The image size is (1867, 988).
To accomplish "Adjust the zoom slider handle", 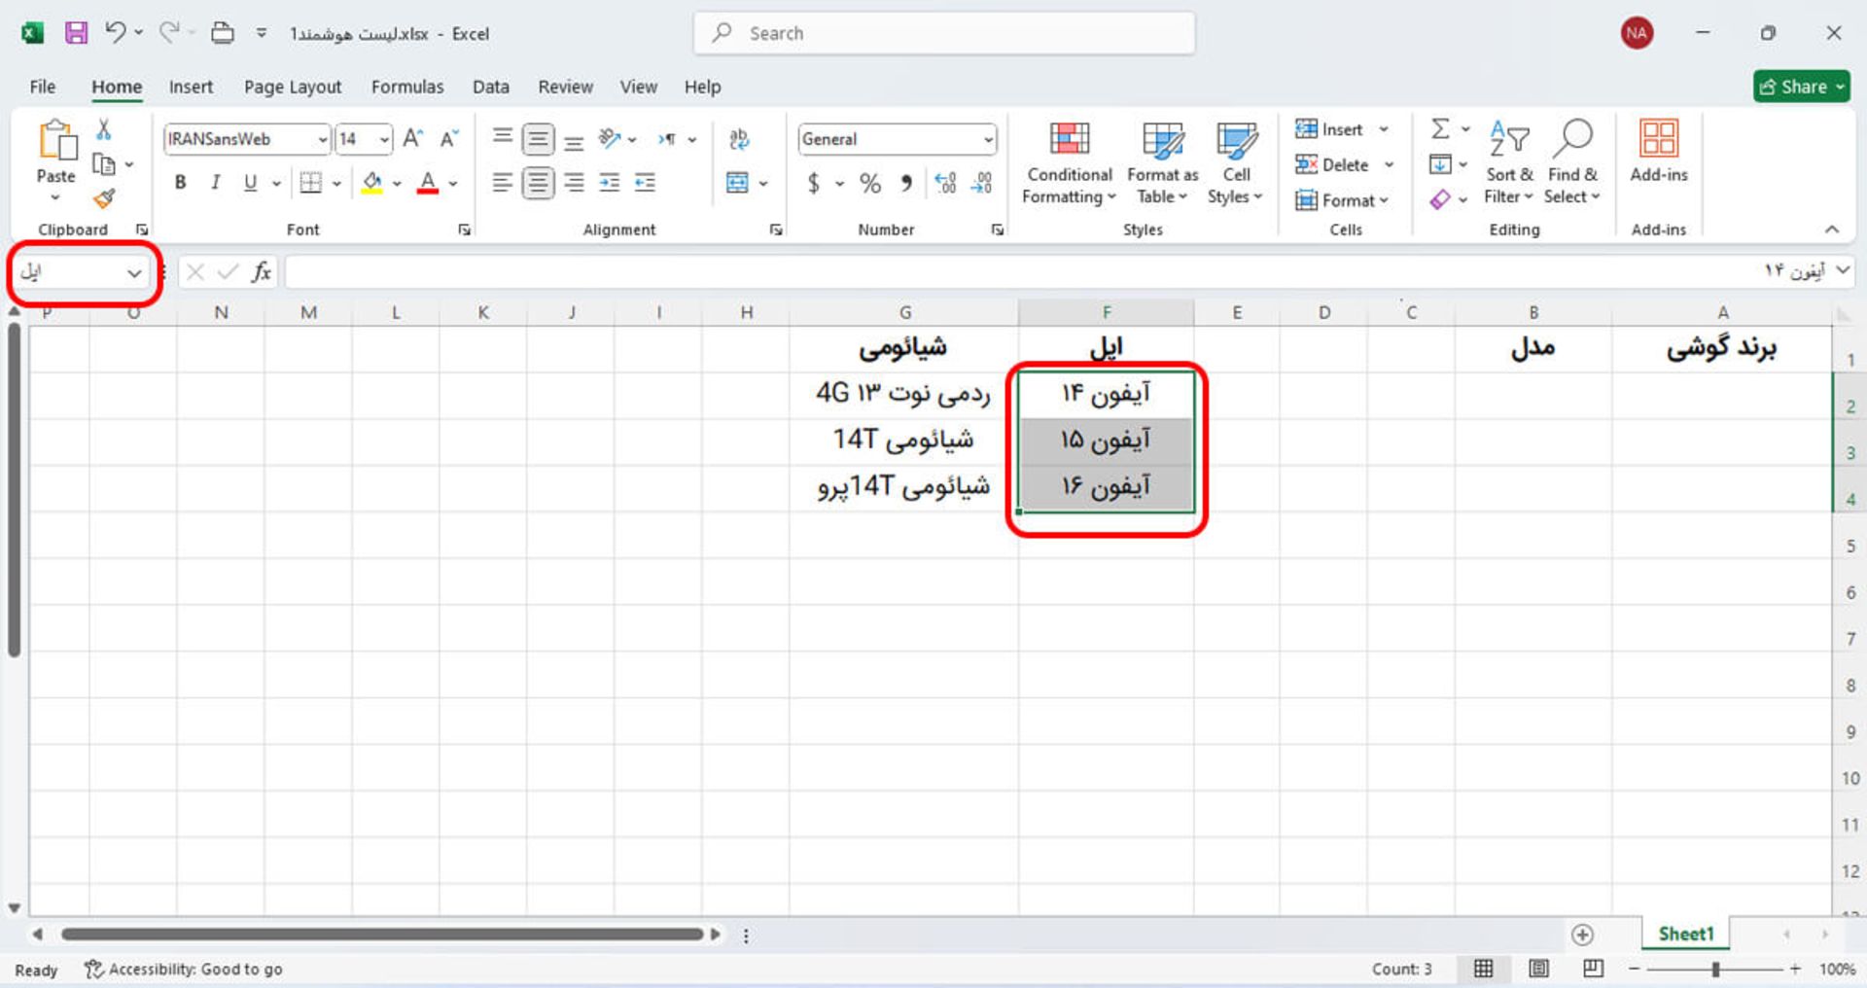I will click(1716, 970).
